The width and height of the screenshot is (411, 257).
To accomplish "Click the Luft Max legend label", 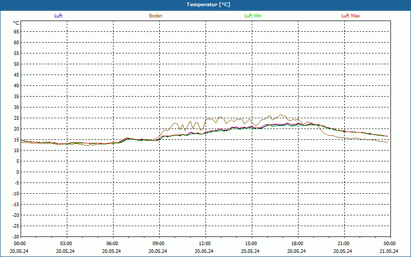I will (350, 16).
